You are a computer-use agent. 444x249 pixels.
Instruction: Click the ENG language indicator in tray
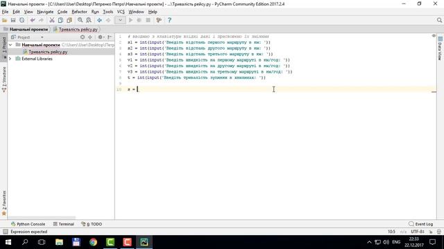click(x=396, y=242)
